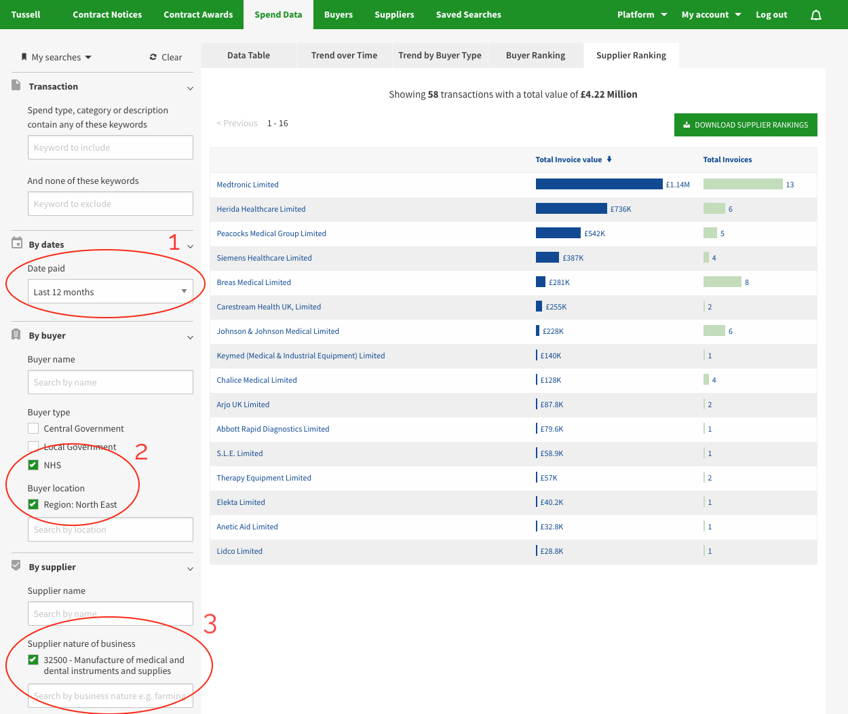Image resolution: width=848 pixels, height=714 pixels.
Task: Click the Medtronic total invoice value bar
Action: tap(598, 184)
